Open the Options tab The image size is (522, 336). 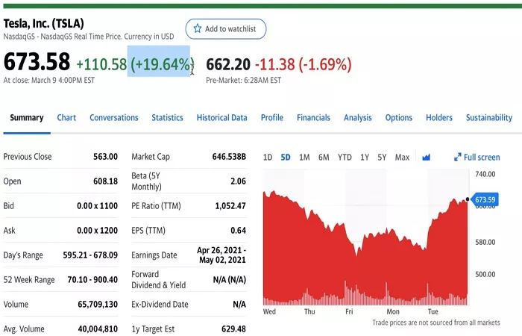pos(399,118)
